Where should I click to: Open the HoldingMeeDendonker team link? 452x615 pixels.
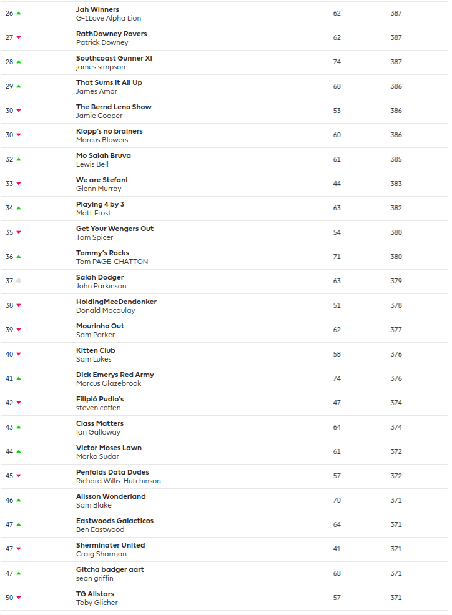116,302
